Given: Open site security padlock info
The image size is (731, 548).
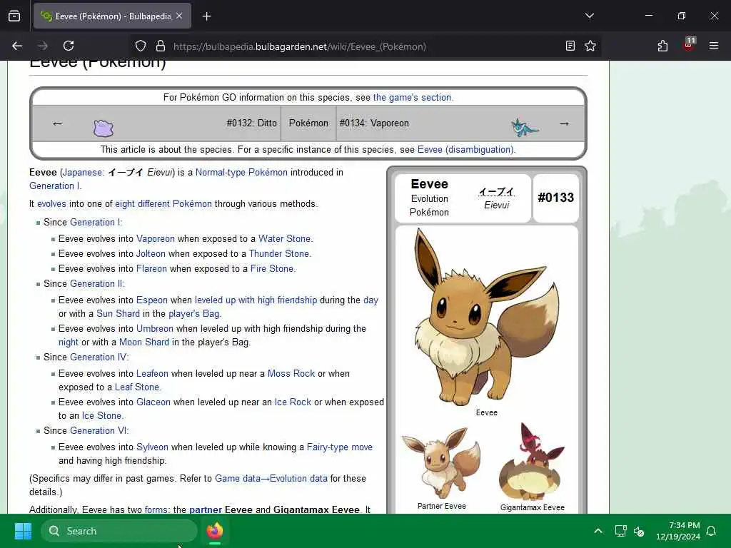Looking at the screenshot, I should click(161, 46).
